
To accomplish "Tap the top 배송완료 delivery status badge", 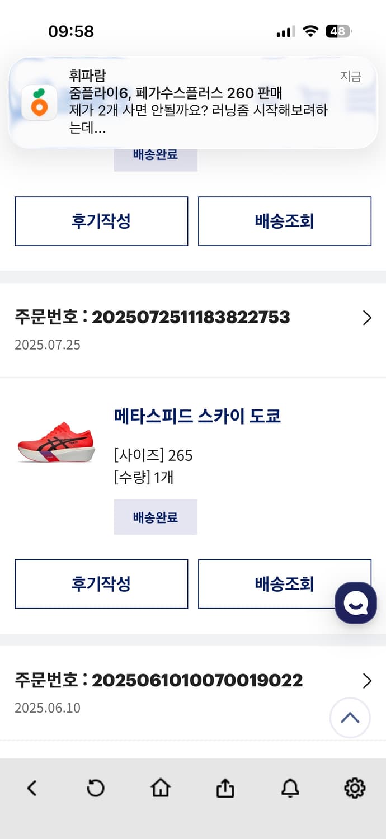I will tap(156, 155).
